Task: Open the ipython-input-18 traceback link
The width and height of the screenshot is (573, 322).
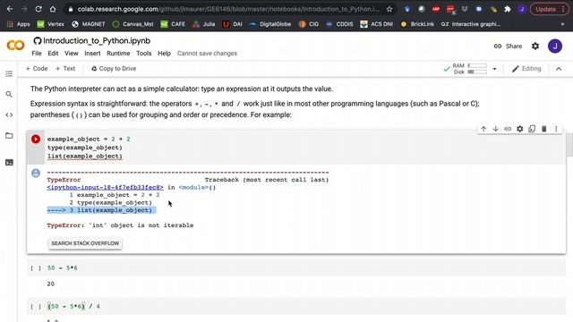Action: coord(106,187)
